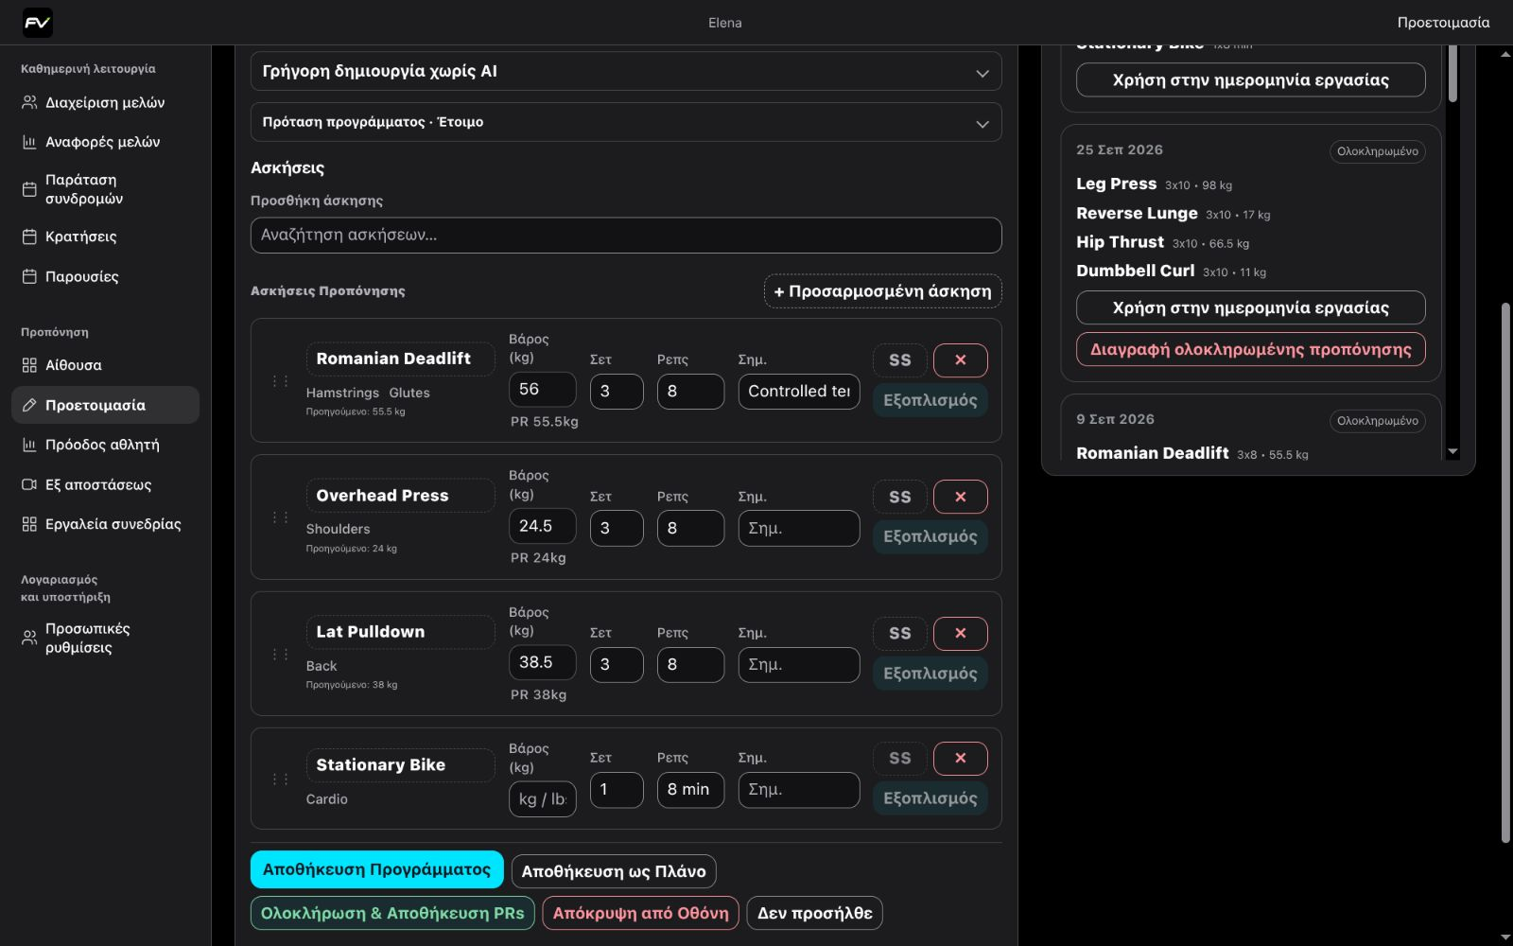1513x946 pixels.
Task: Go to Αναφορές μελών page
Action: coord(105,142)
